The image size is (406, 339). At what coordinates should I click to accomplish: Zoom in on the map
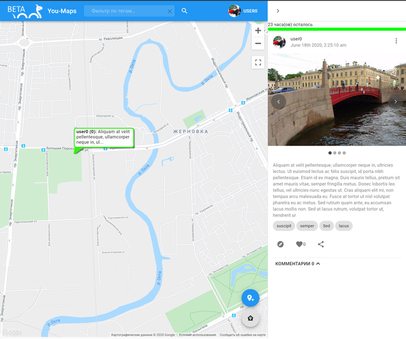click(258, 31)
